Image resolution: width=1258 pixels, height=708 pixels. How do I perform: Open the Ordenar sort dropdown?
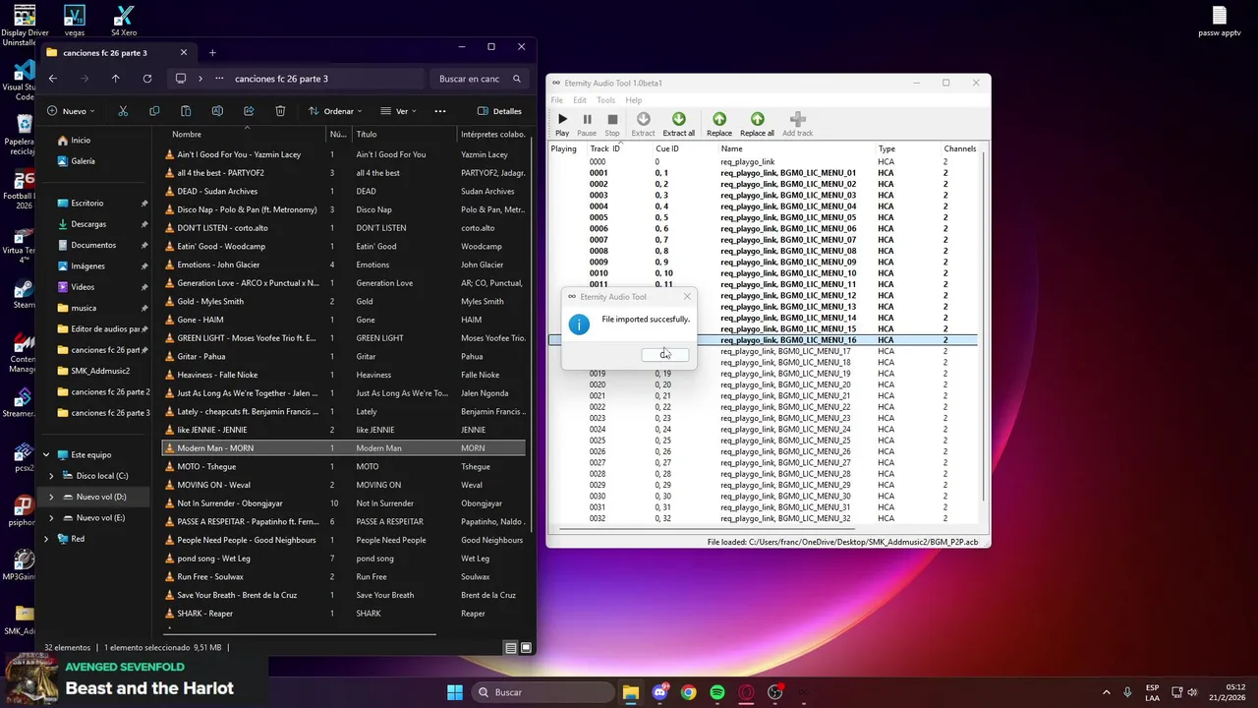335,111
